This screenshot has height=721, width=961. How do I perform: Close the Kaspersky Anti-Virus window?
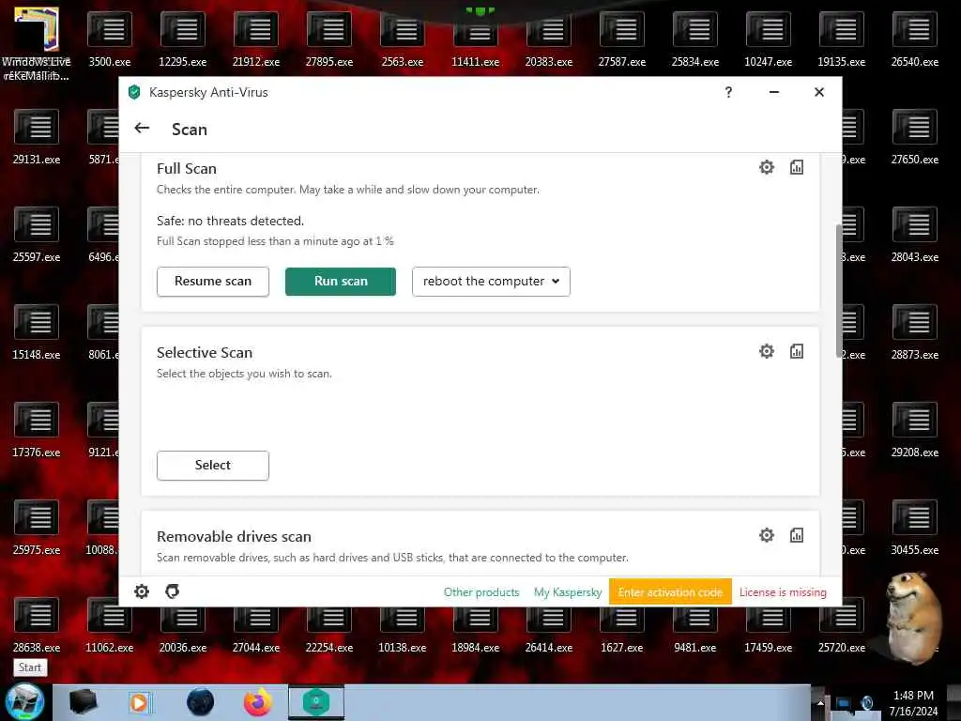[818, 92]
